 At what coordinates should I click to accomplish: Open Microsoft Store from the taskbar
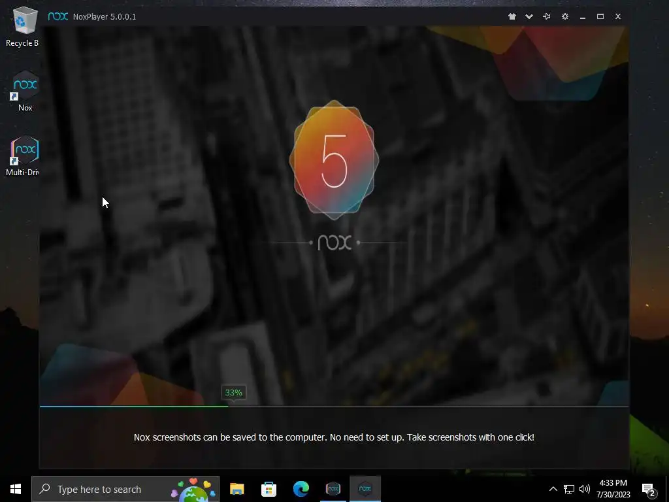[x=269, y=489]
